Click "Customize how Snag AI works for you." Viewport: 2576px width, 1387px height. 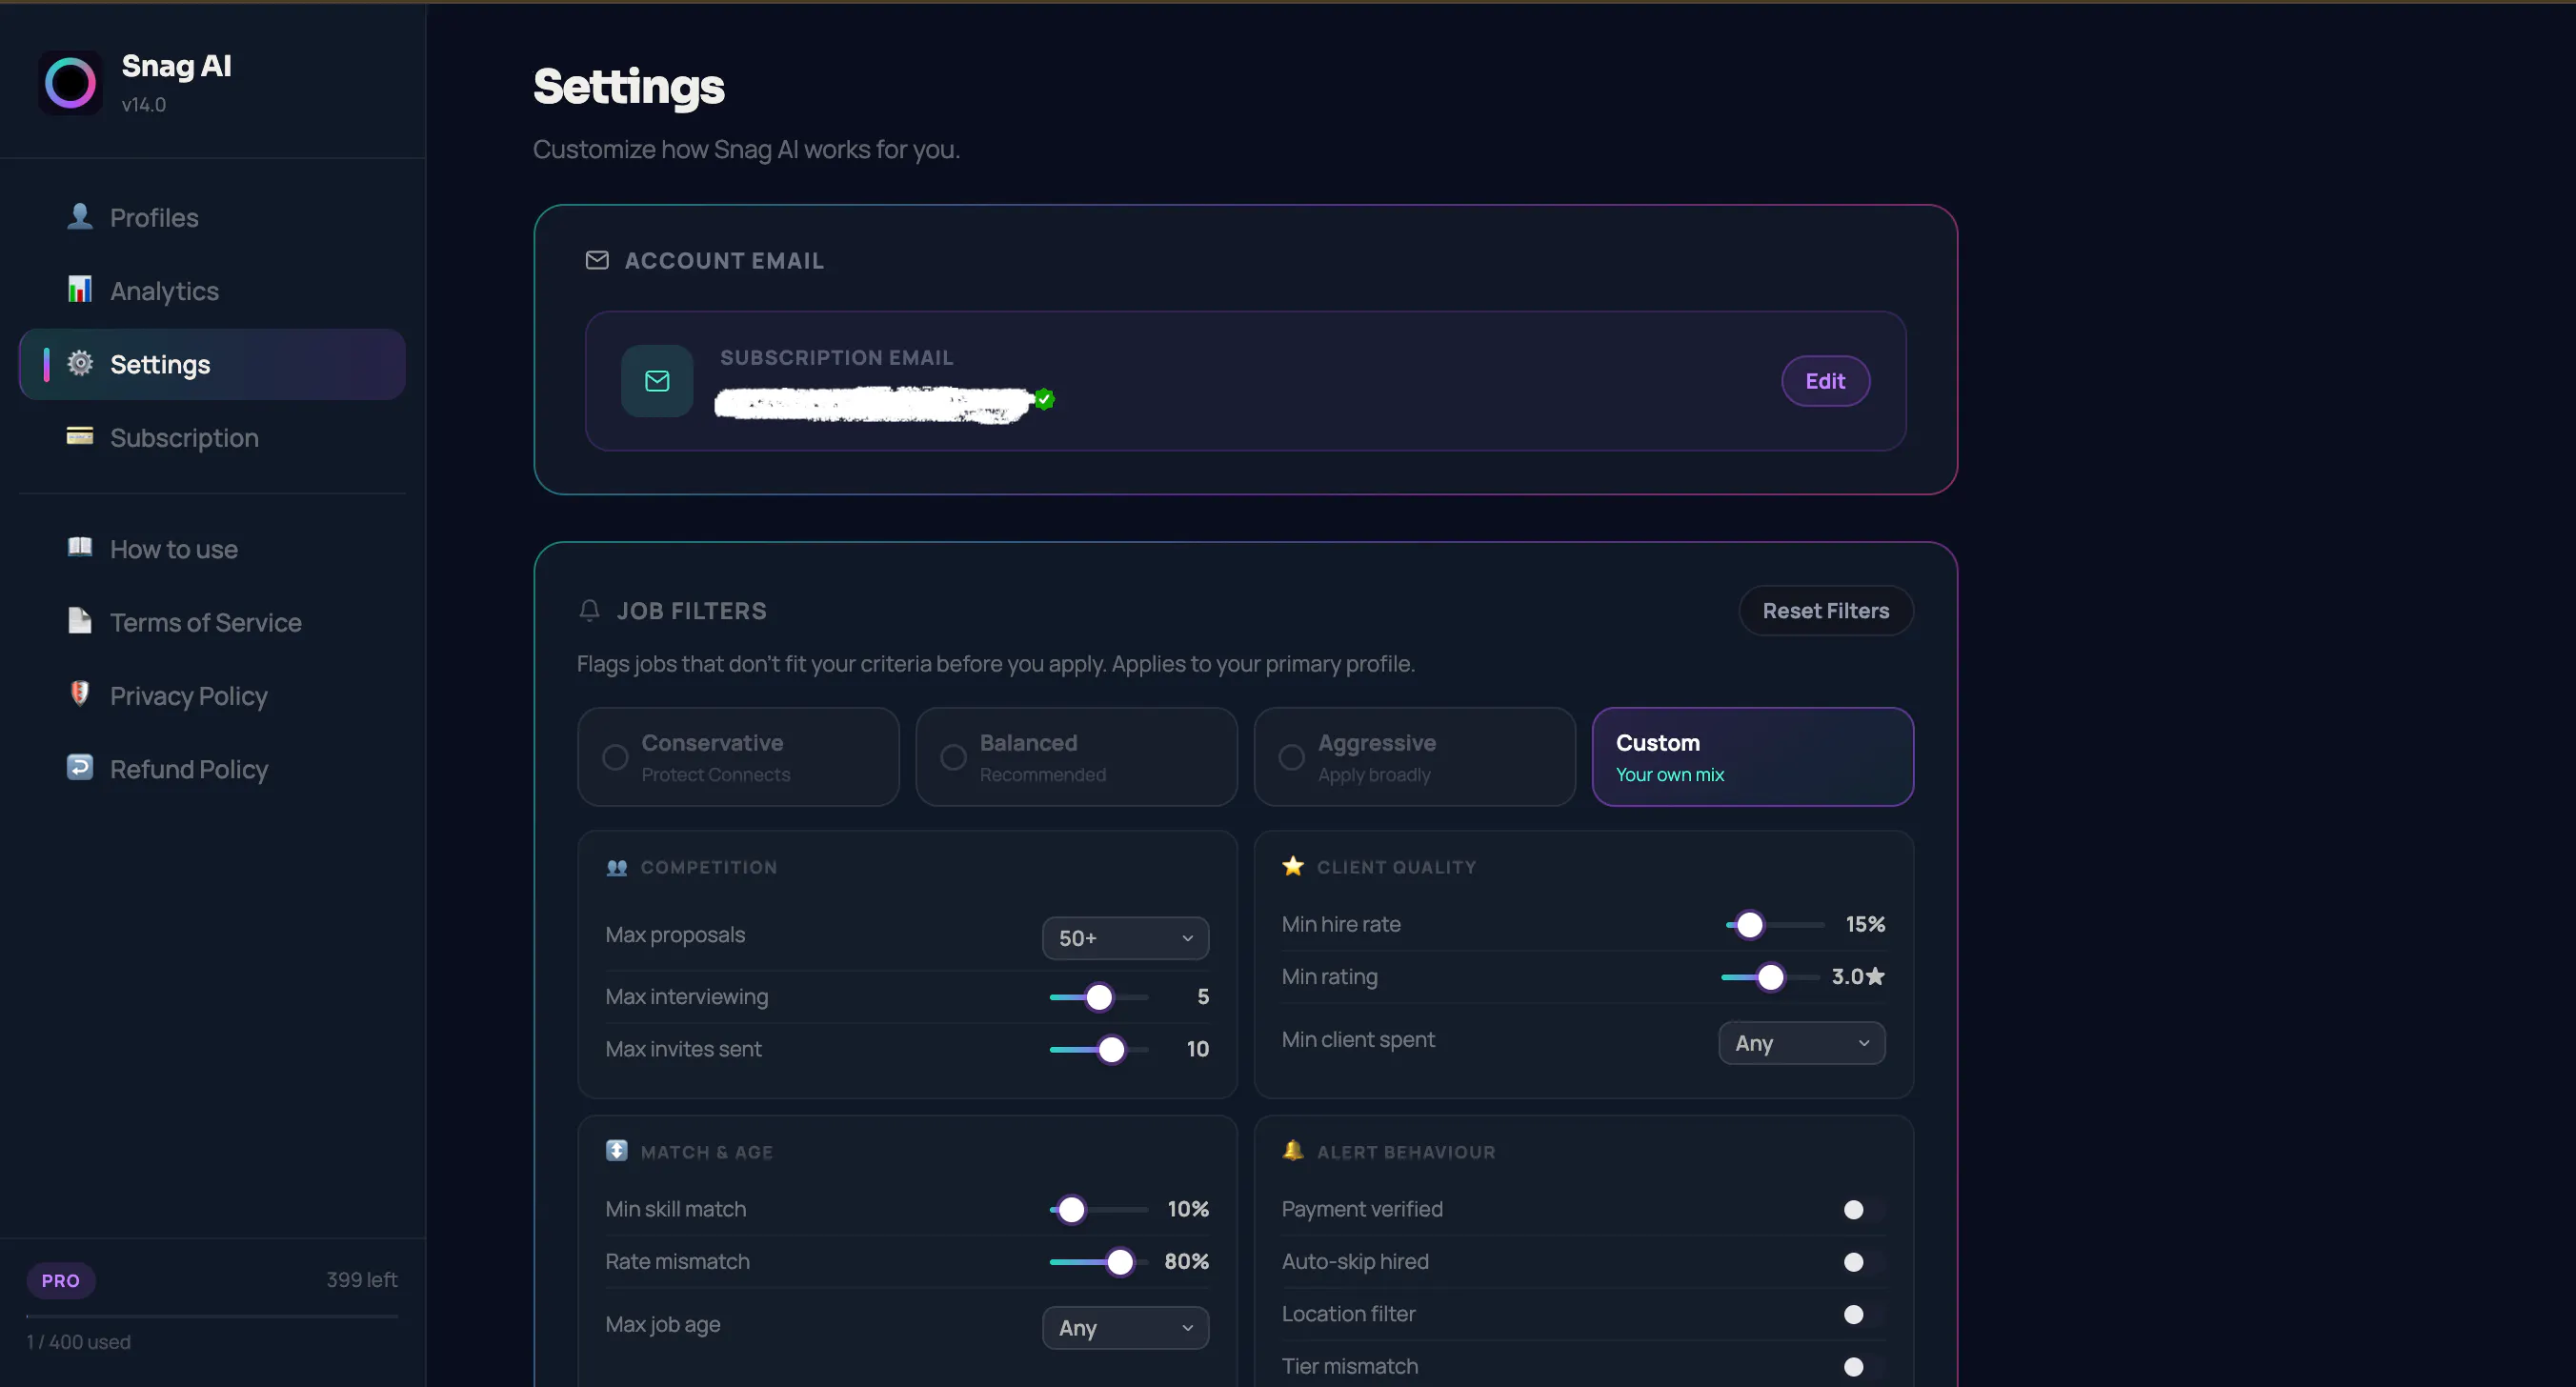[746, 149]
